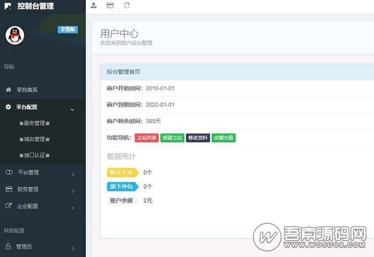The image size is (374, 257).
Task: Click the upload icon in top toolbar
Action: click(x=93, y=6)
